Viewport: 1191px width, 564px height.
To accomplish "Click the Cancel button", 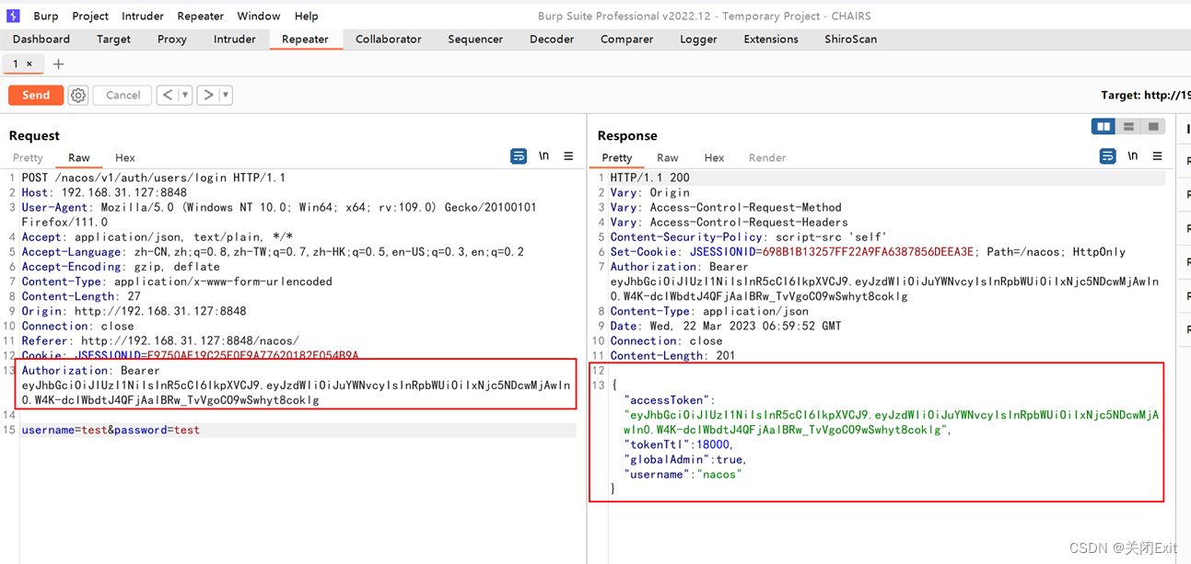I will 123,95.
